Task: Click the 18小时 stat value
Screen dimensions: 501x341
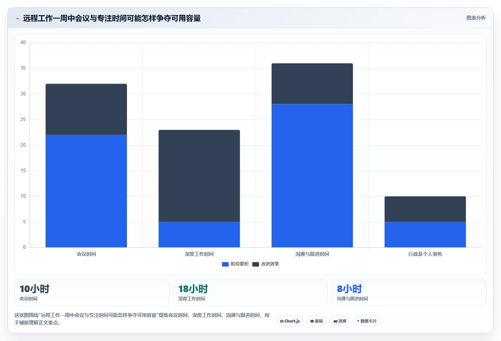Action: click(193, 289)
